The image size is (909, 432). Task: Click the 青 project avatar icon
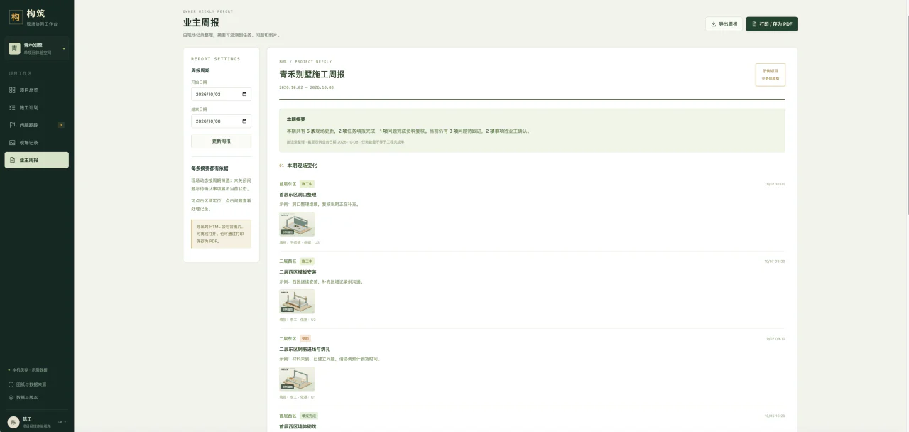coord(14,48)
